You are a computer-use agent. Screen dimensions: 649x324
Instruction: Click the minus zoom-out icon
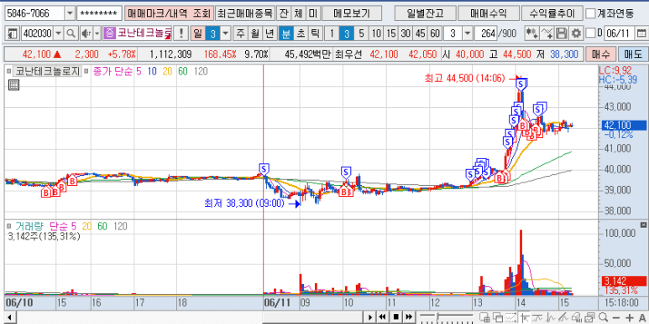[616, 317]
